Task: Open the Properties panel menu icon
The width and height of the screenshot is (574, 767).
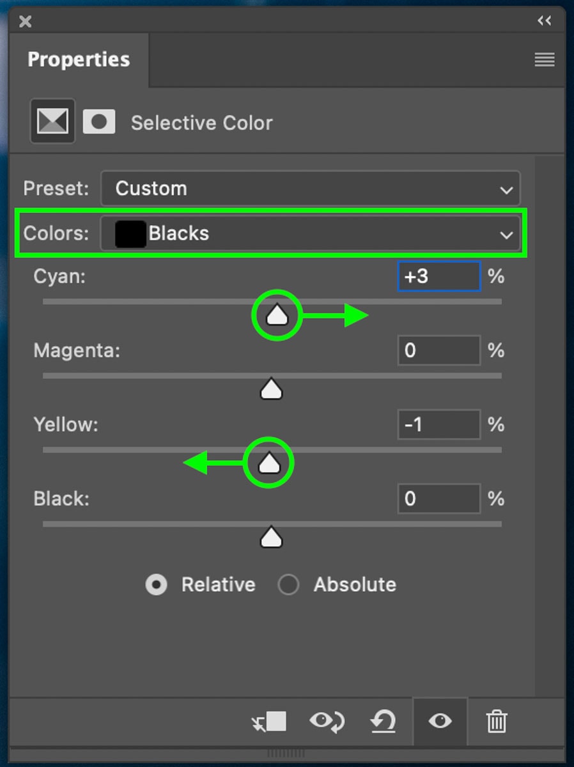Action: point(544,60)
